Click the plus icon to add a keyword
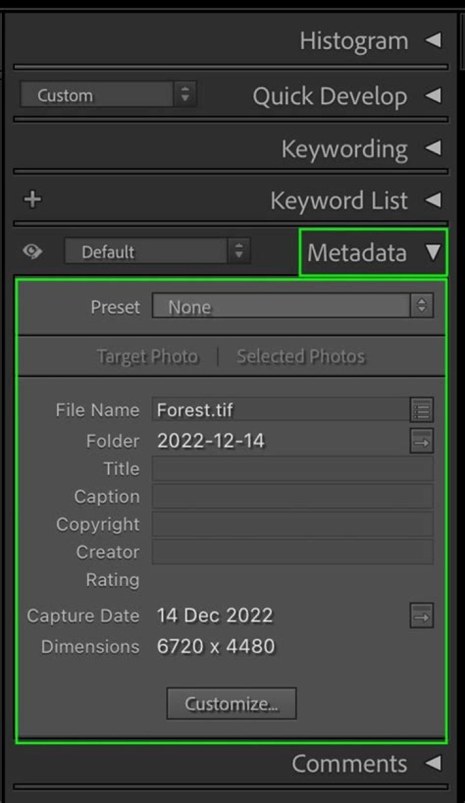Image resolution: width=465 pixels, height=803 pixels. point(31,200)
